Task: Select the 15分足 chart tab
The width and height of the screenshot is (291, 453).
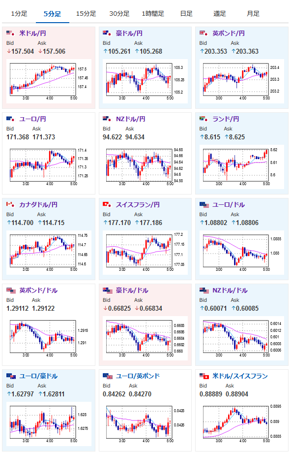Action: pos(86,14)
